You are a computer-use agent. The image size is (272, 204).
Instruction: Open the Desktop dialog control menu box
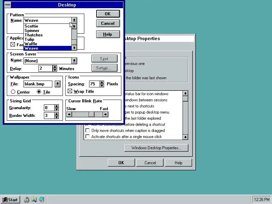(x=7, y=5)
